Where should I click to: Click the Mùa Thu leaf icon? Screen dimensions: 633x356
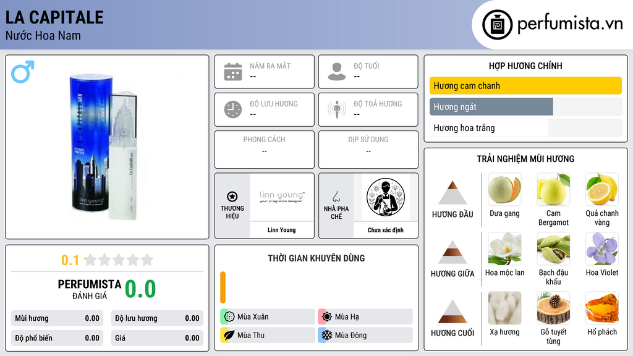click(x=229, y=335)
